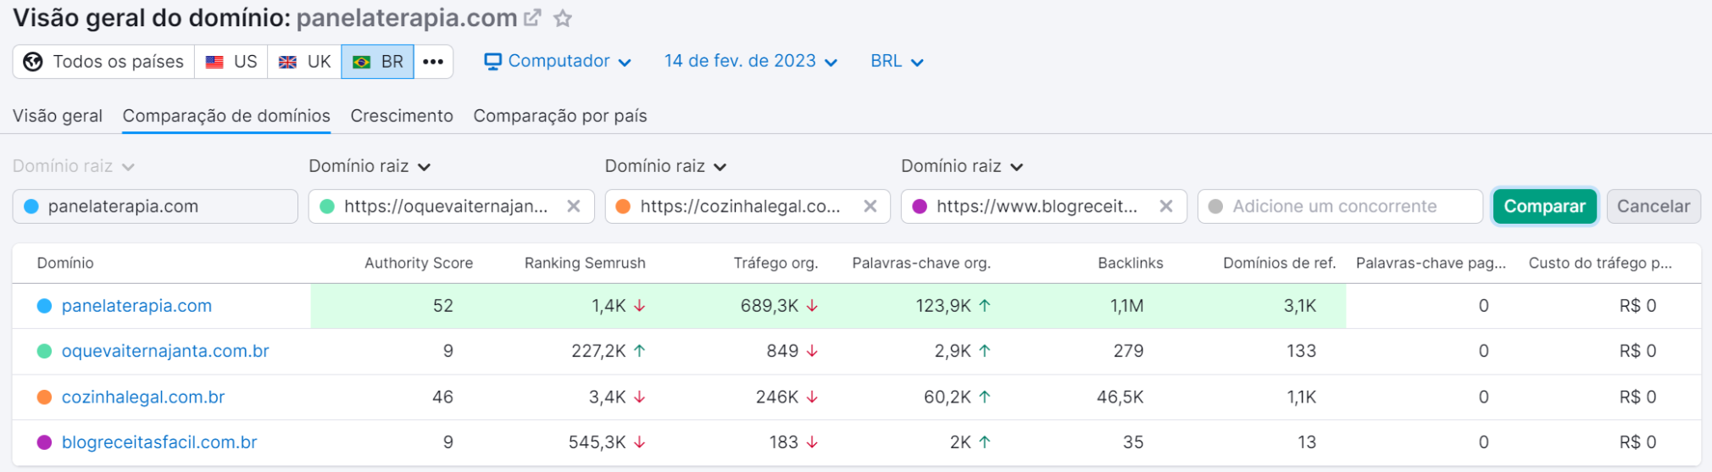Remove oquevaiternajanta competitor with X icon
This screenshot has height=472, width=1712.
click(574, 207)
